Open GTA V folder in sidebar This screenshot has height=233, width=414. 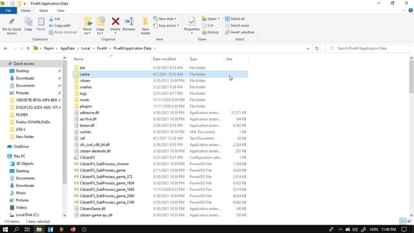(x=21, y=129)
